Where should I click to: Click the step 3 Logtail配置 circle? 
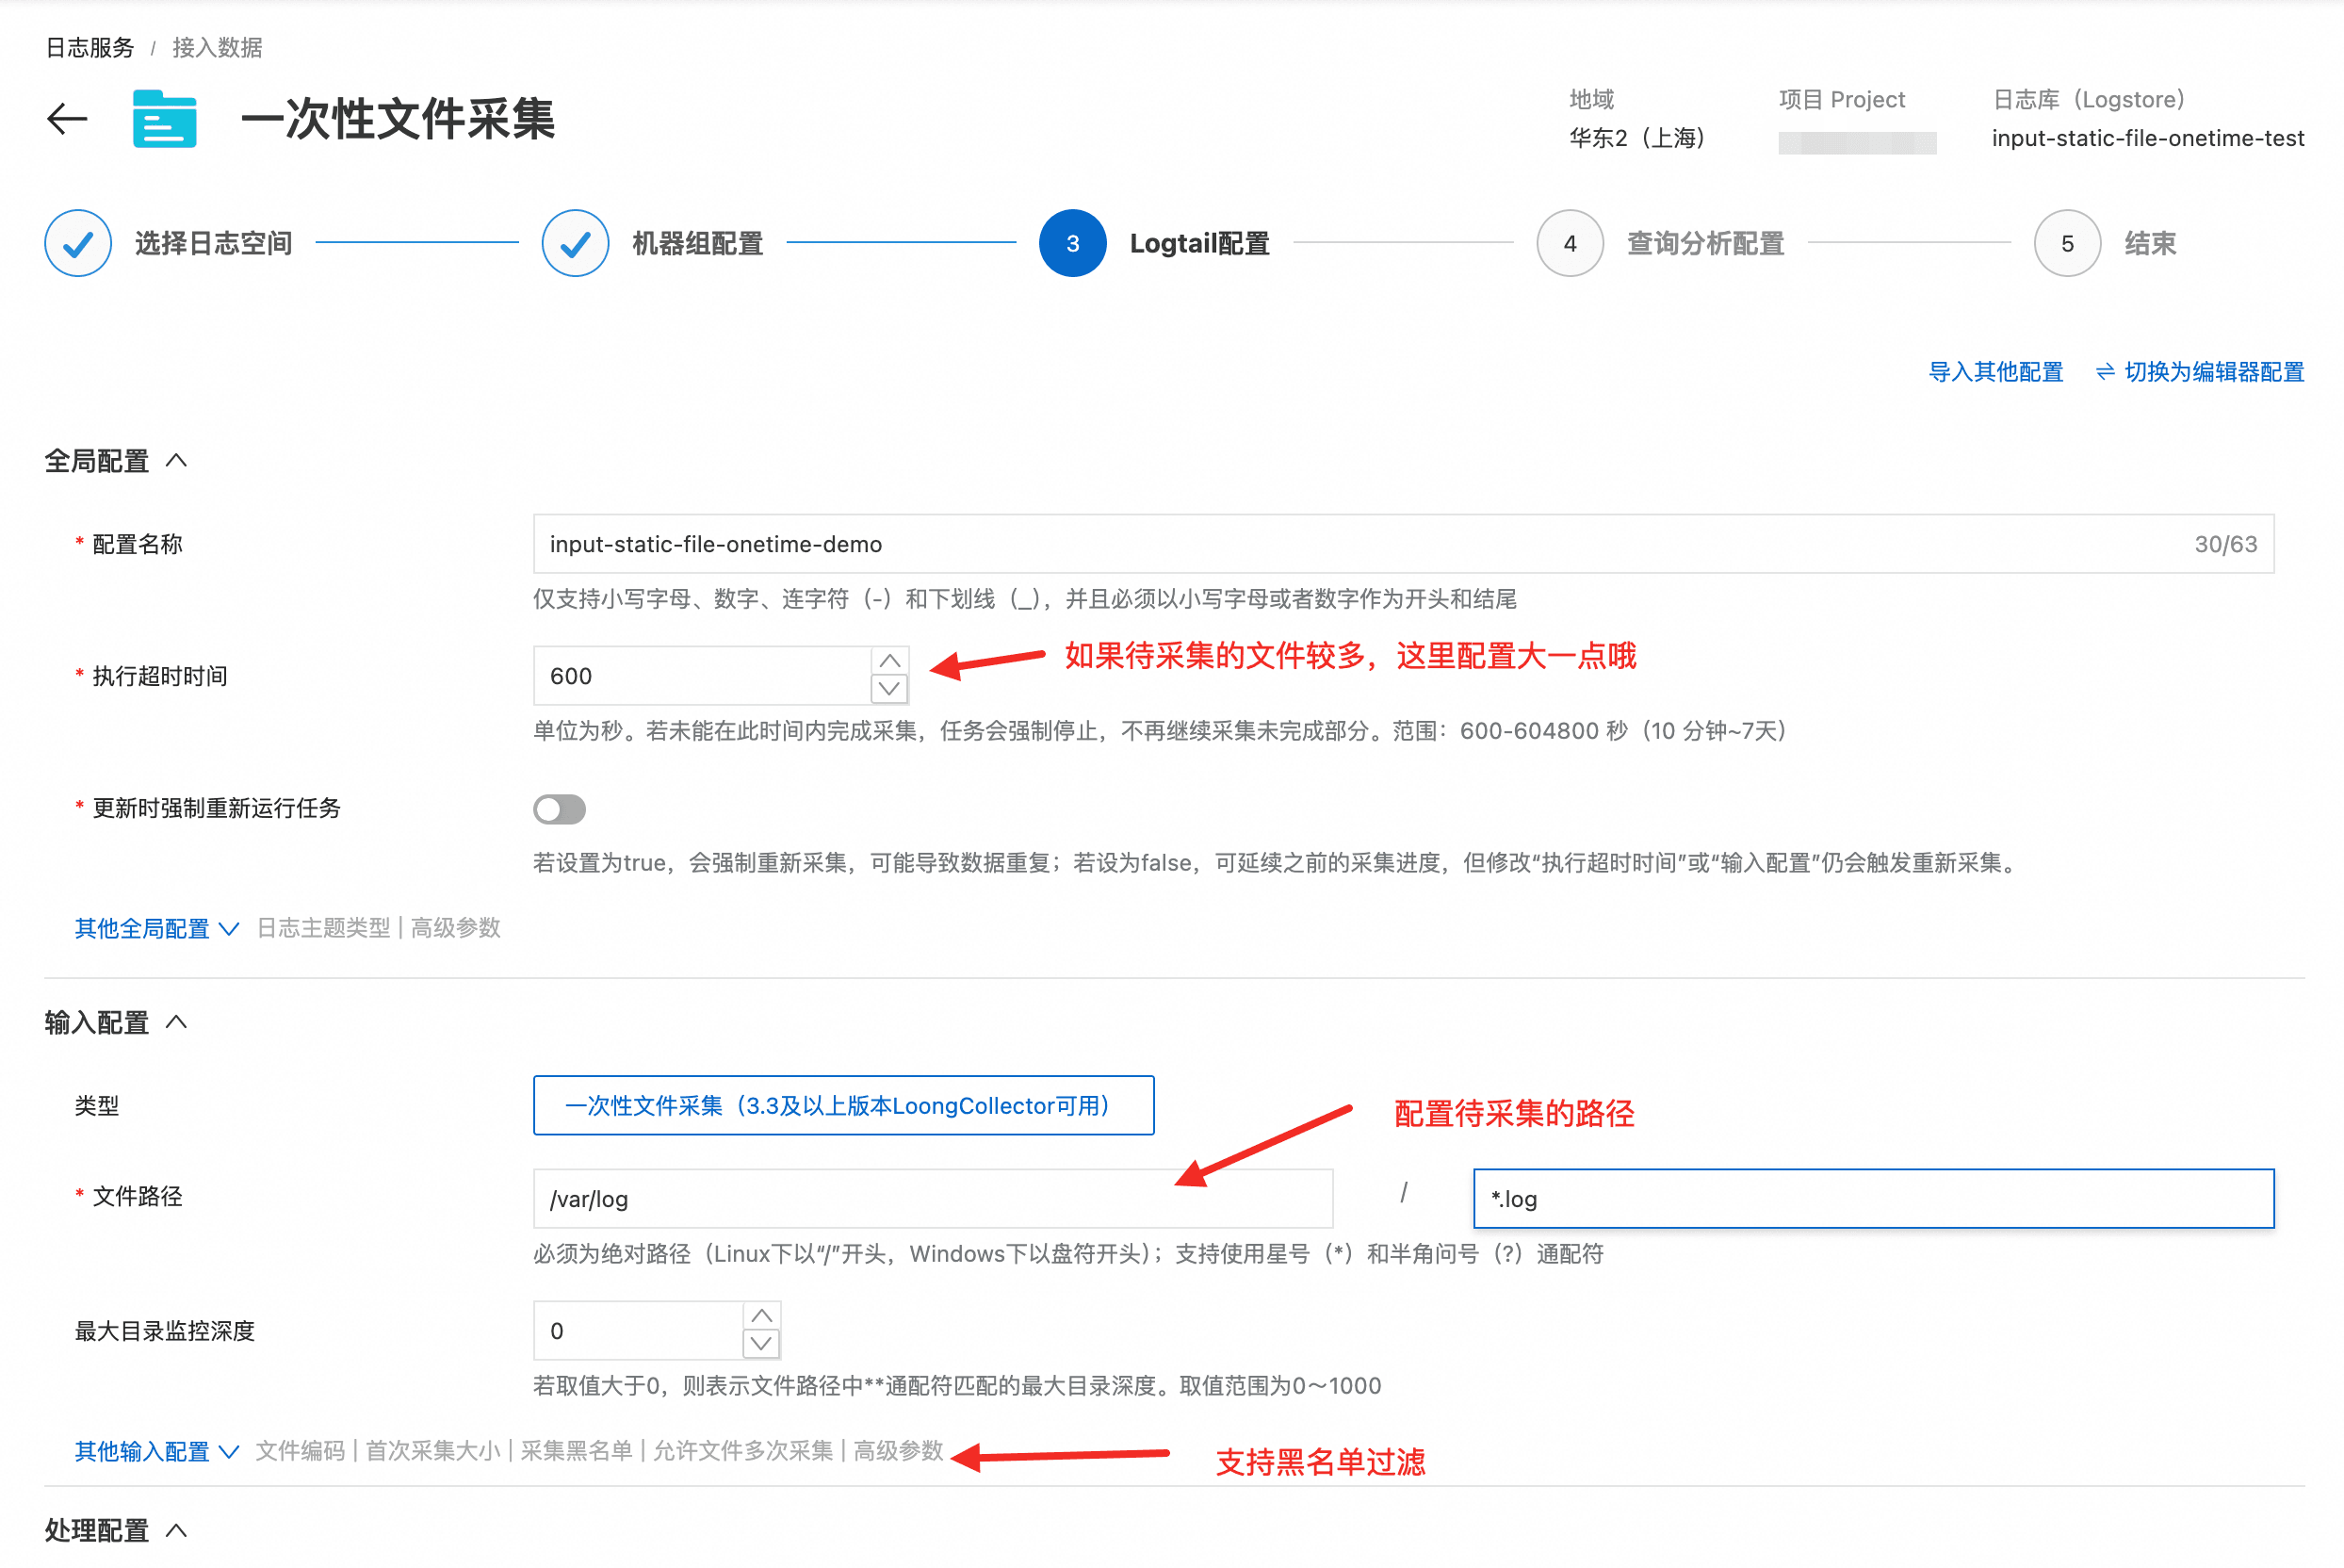[1071, 243]
